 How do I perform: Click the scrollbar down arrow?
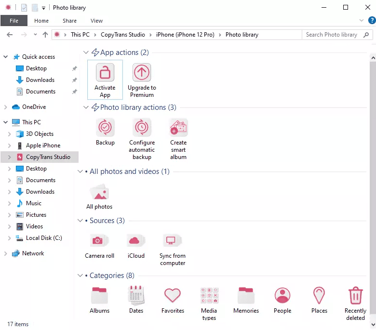[x=373, y=325]
